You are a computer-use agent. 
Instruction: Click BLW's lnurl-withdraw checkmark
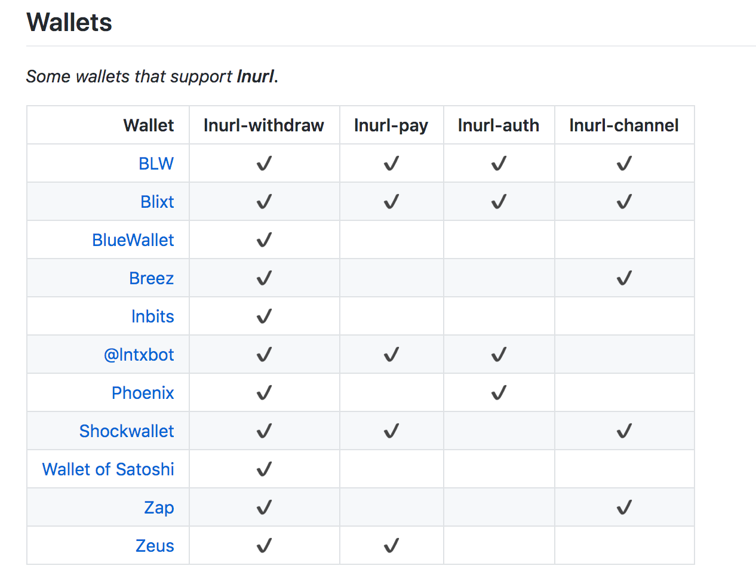point(264,164)
